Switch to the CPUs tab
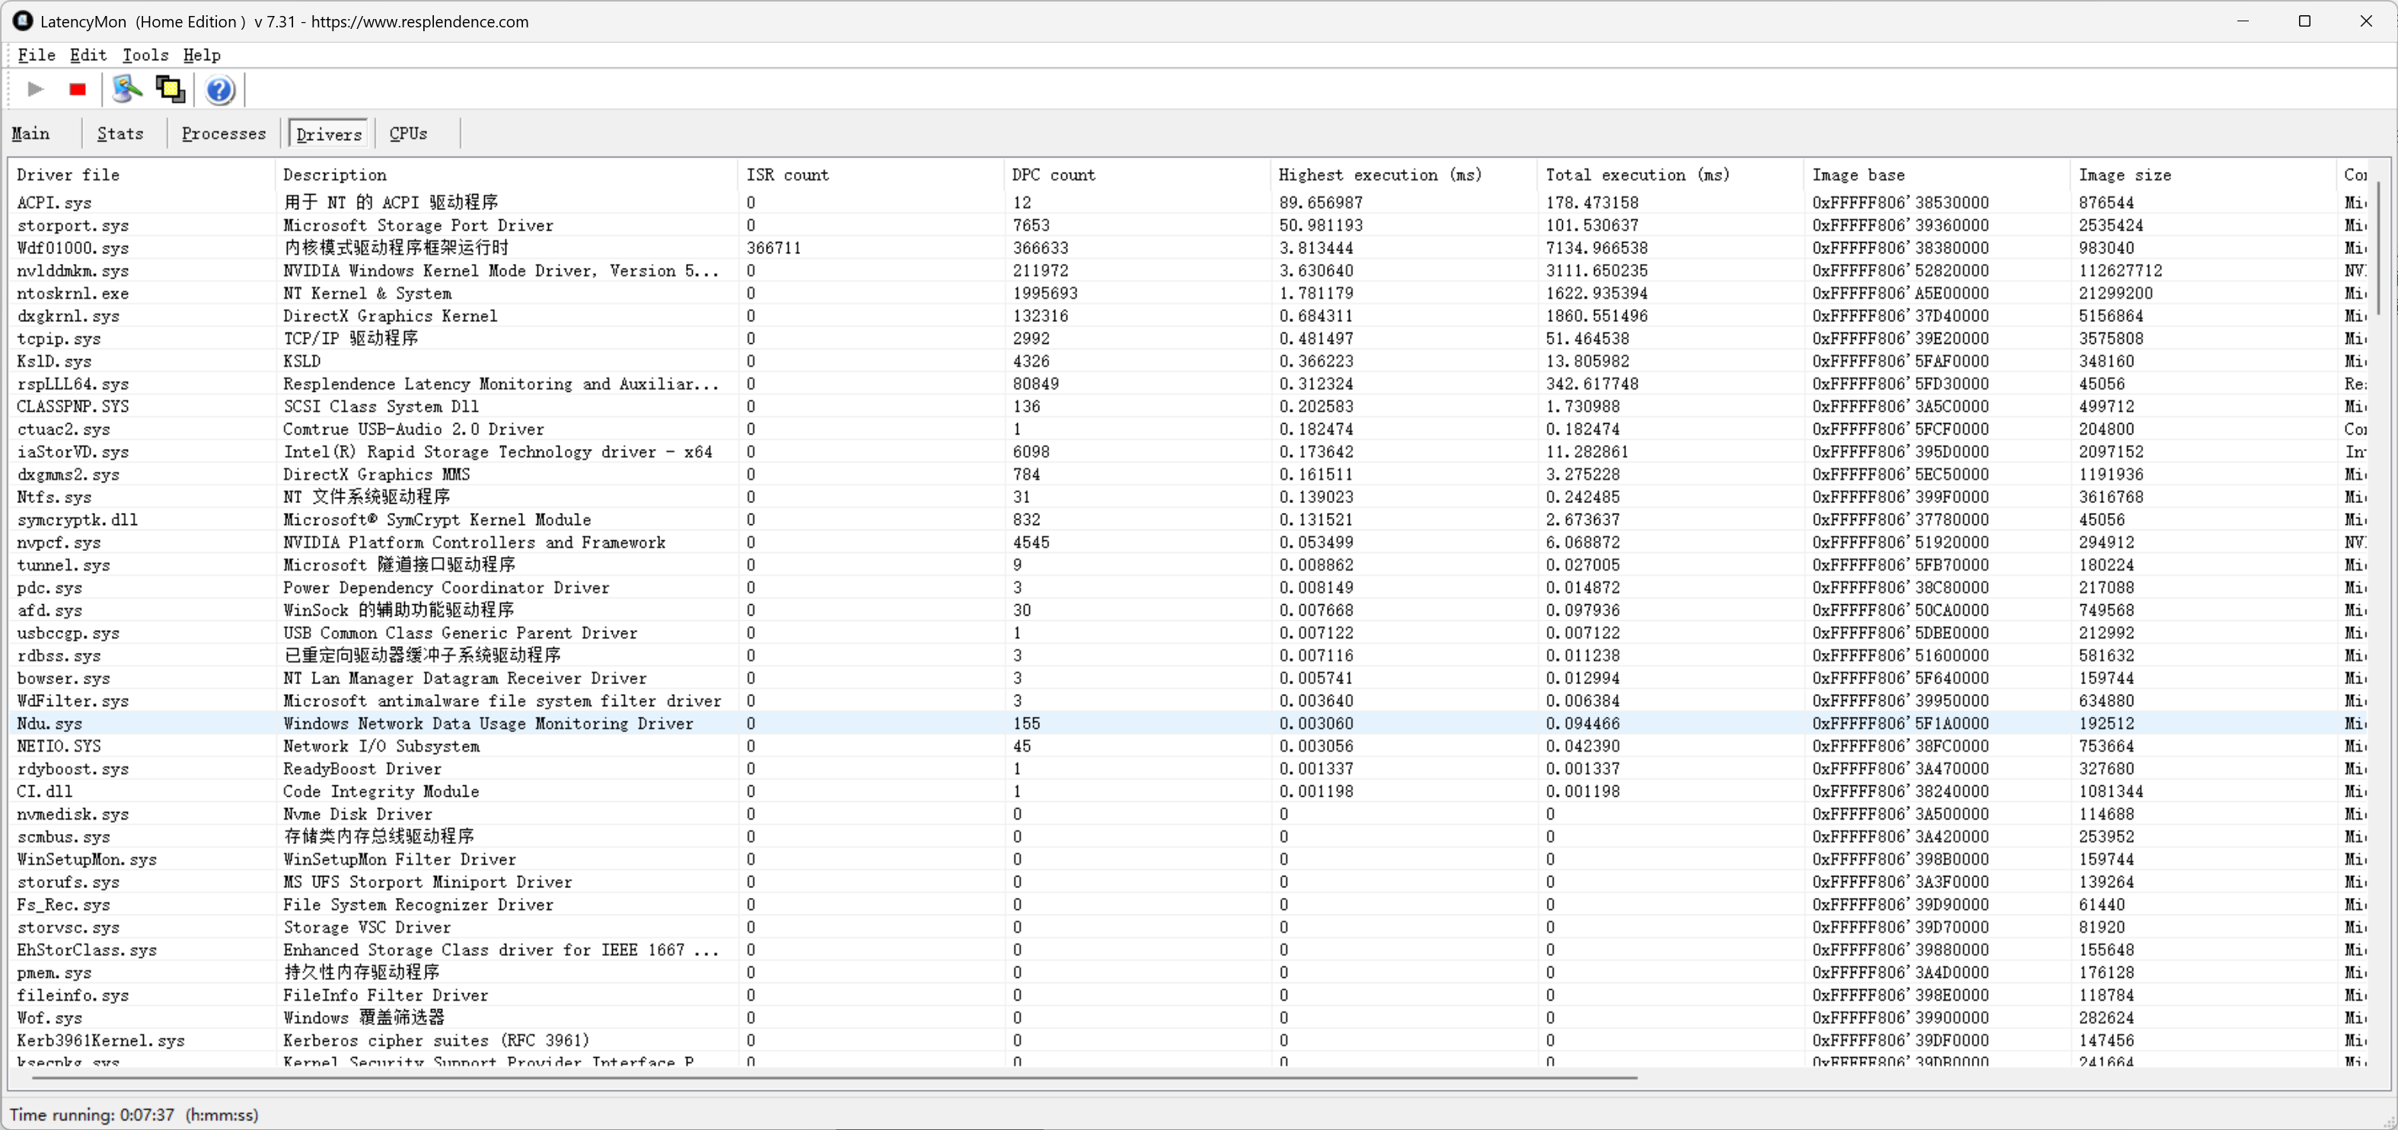 coord(408,134)
